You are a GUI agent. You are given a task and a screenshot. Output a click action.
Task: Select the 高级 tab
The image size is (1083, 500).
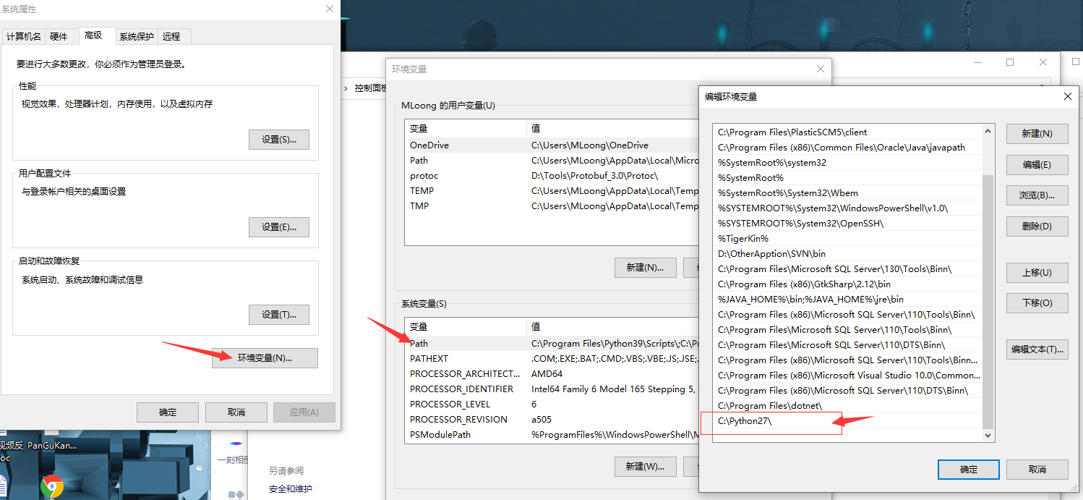[x=93, y=35]
